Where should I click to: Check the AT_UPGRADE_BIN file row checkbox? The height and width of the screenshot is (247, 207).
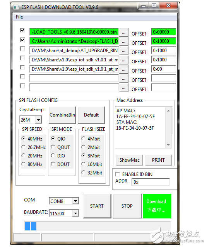pyautogui.click(x=22, y=49)
